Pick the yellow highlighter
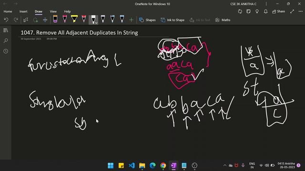The image size is (305, 171). [x=74, y=19]
